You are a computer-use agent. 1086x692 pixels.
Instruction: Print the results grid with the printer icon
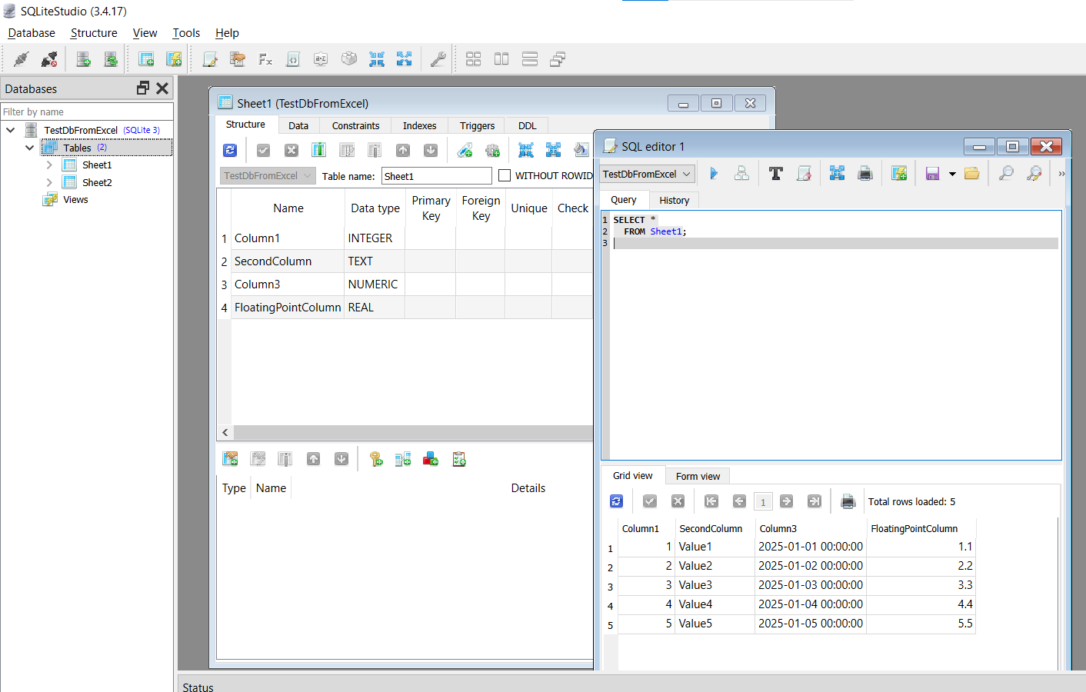coord(848,501)
